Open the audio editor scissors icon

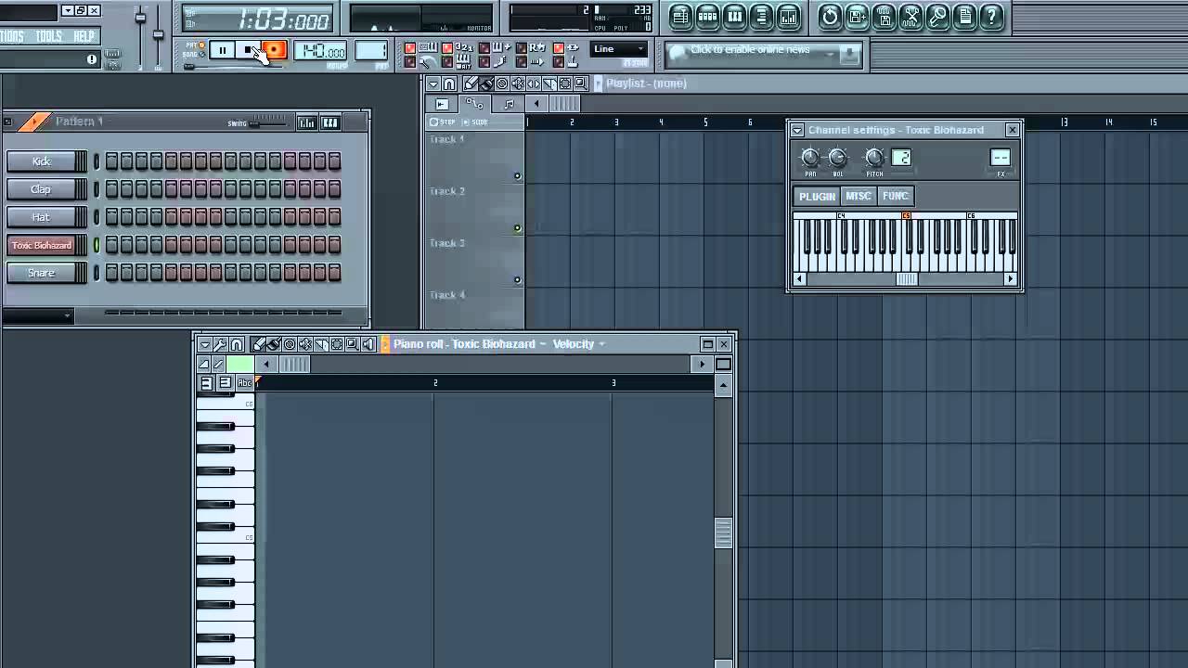[910, 16]
